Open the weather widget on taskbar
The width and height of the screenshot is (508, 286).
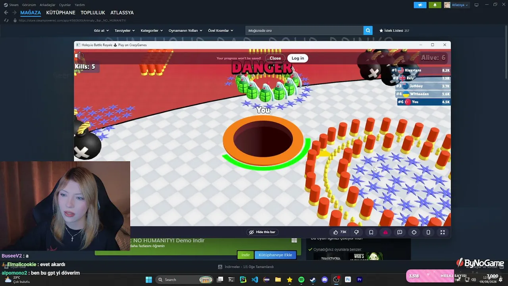coord(17,280)
